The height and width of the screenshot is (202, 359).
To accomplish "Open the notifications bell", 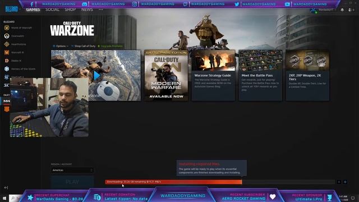I will point(342,10).
